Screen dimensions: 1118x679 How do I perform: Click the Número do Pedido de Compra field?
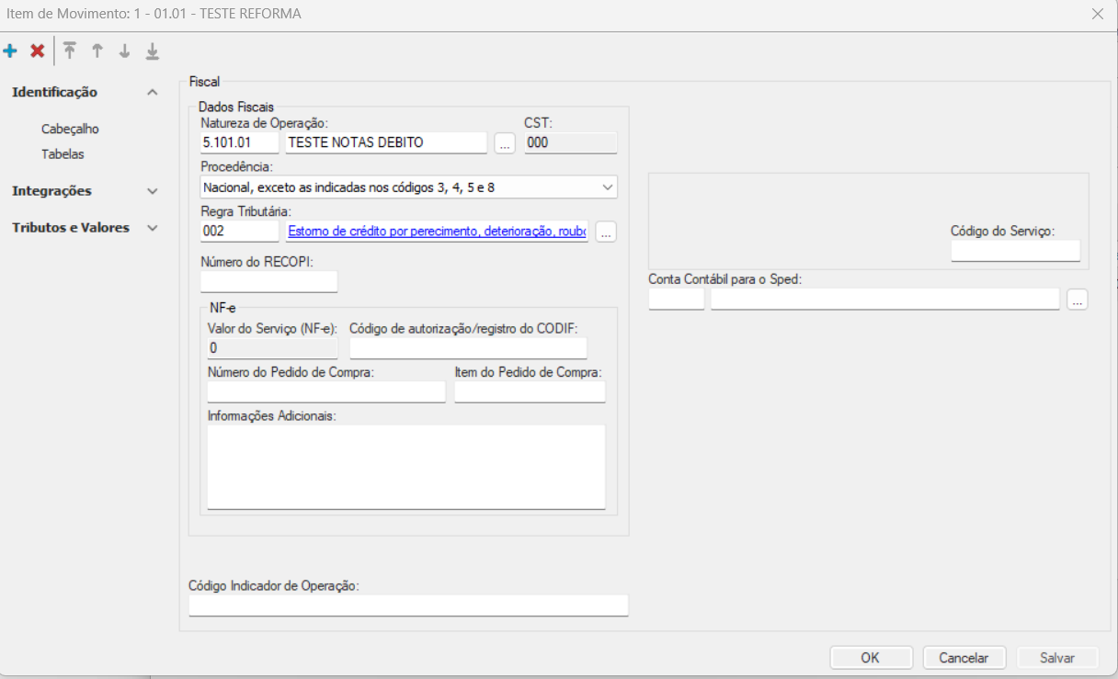(x=326, y=392)
